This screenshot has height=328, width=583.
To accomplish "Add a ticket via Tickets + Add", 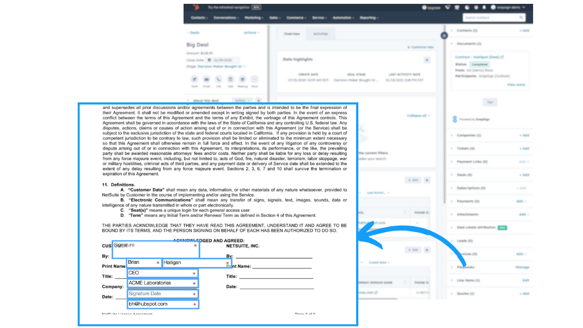I will 524,148.
